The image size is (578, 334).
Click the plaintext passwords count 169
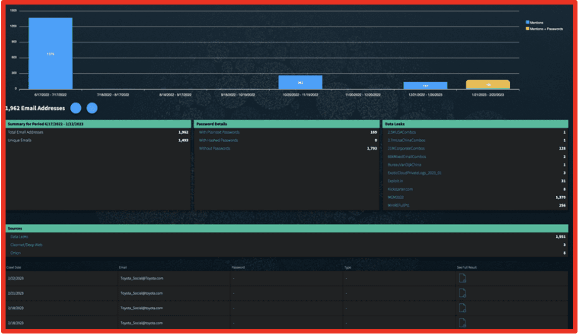373,132
